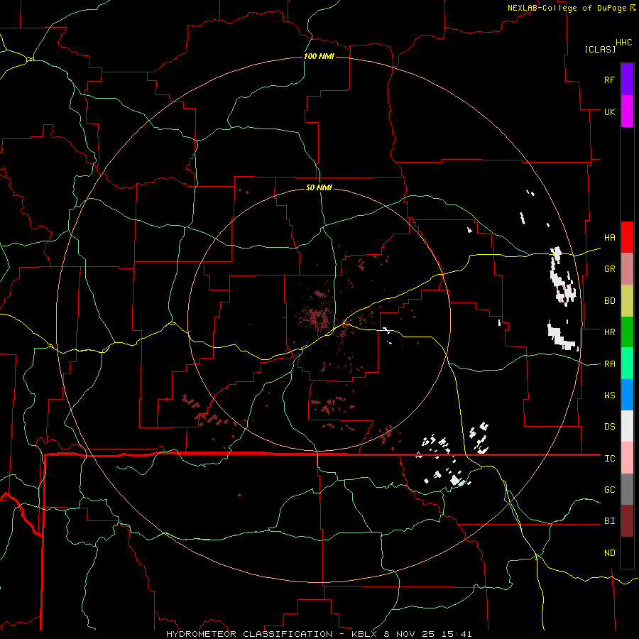Click the 'IC' legend label
This screenshot has width=639, height=639.
[609, 459]
